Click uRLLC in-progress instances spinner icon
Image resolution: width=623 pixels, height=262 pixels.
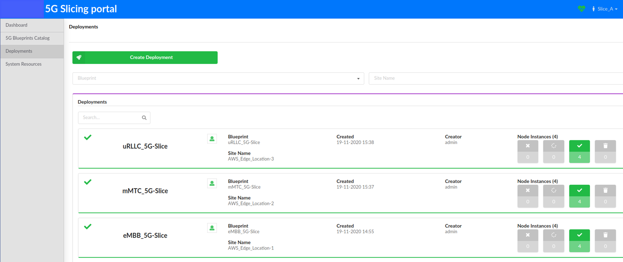553,146
